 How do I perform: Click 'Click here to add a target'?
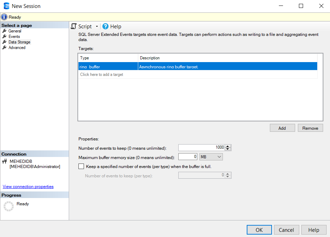point(102,75)
